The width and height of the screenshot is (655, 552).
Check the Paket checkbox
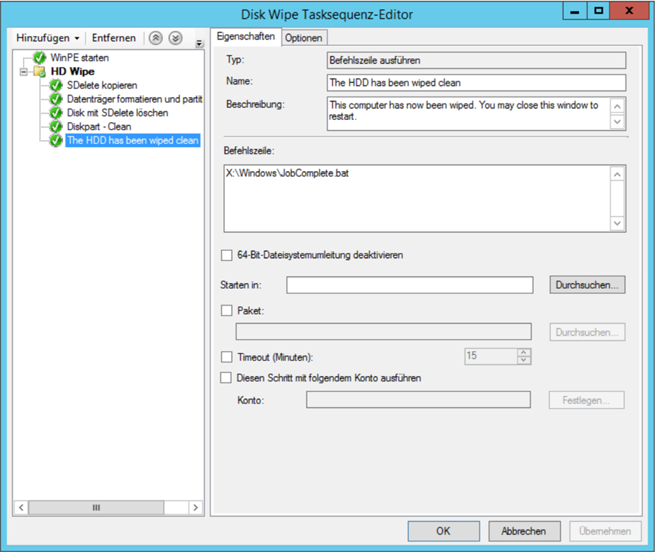(227, 310)
